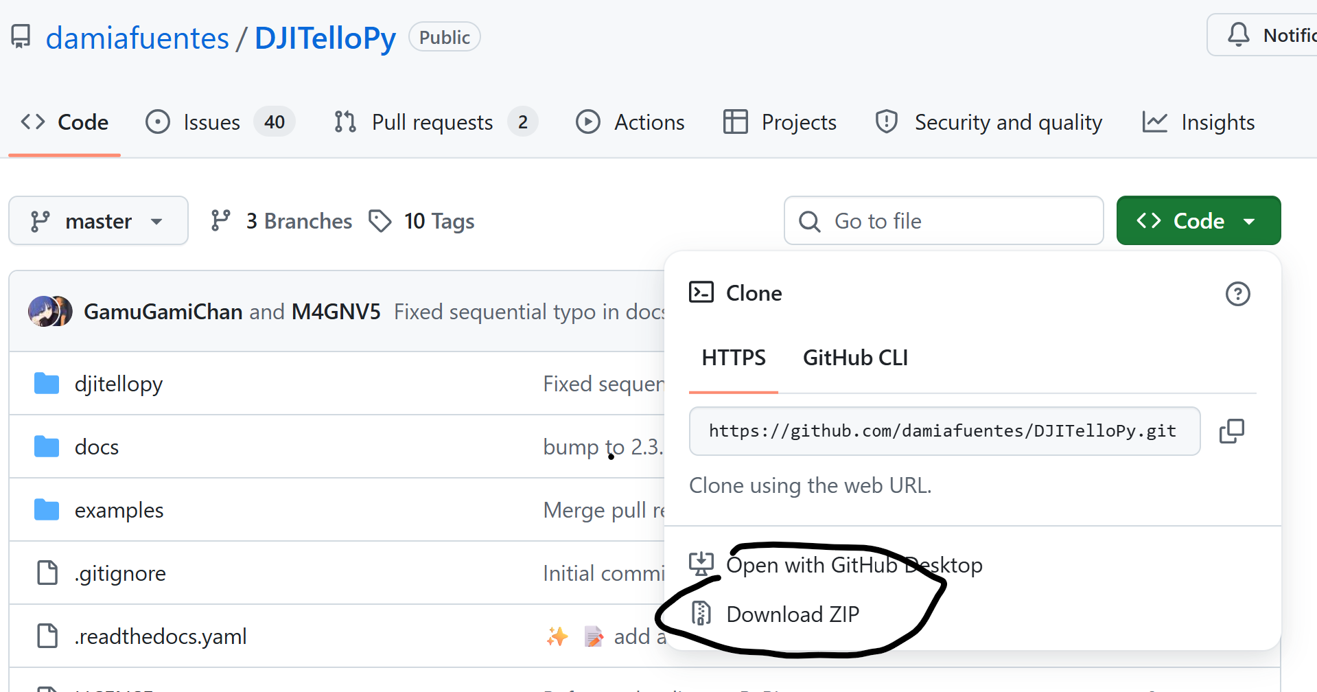Open the 'bump to 2.3' commit message
1317x692 pixels.
coord(603,447)
